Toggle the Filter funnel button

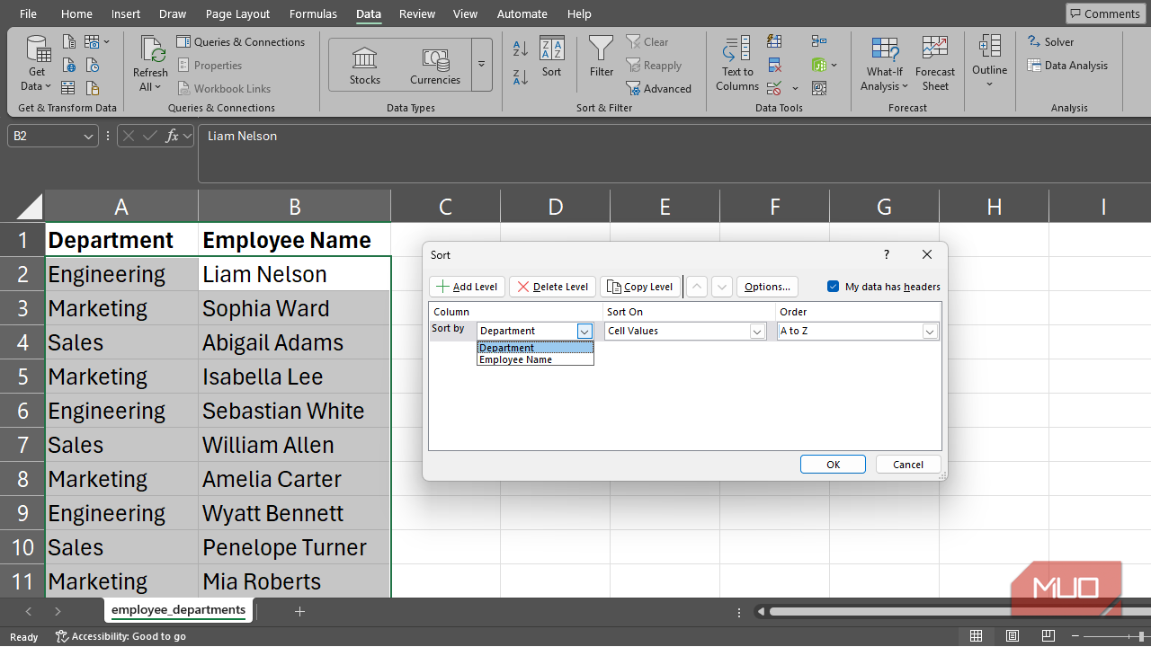click(602, 58)
